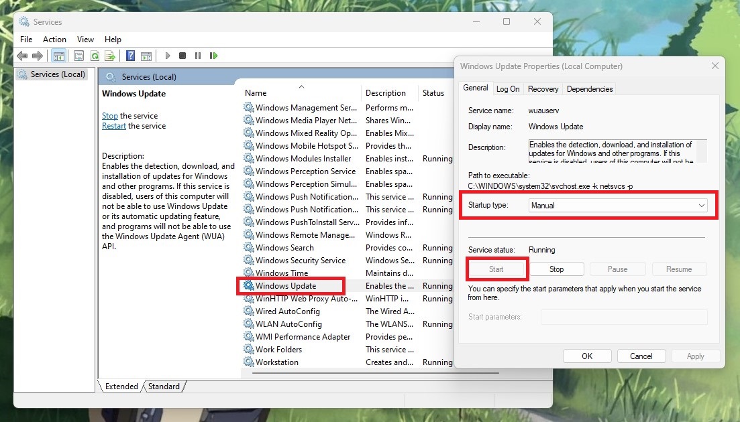
Task: Click the Restart the service link
Action: [114, 126]
